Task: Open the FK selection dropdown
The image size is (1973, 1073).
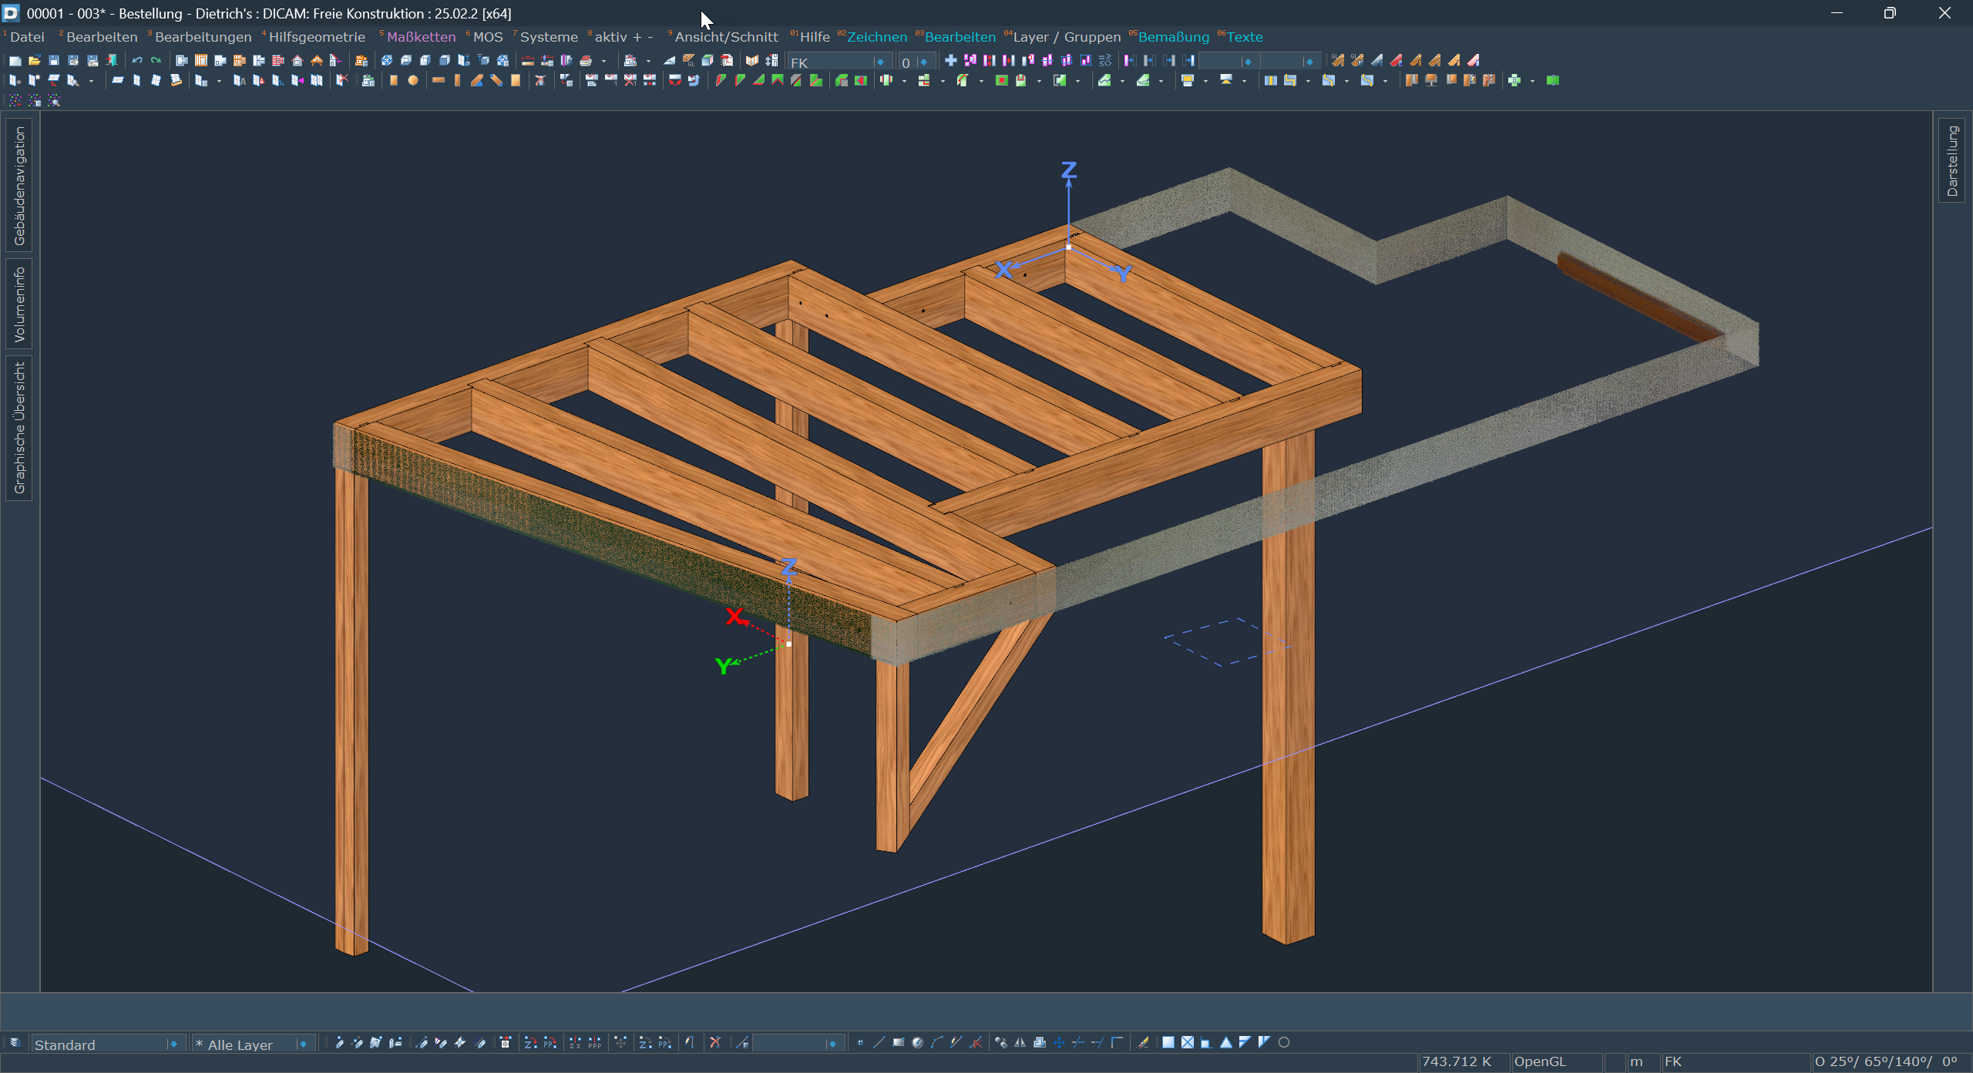Action: tap(879, 61)
